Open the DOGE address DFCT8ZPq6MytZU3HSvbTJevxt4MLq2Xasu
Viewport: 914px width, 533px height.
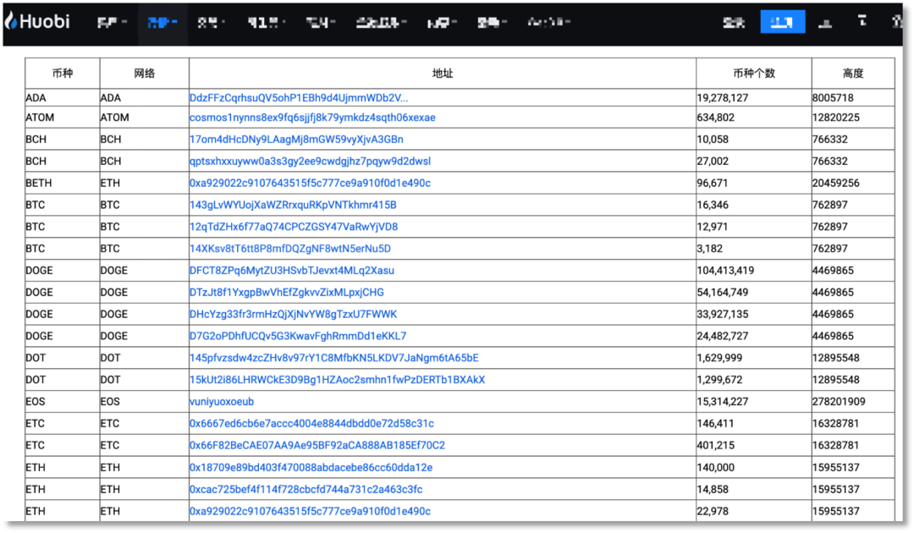pyautogui.click(x=291, y=270)
